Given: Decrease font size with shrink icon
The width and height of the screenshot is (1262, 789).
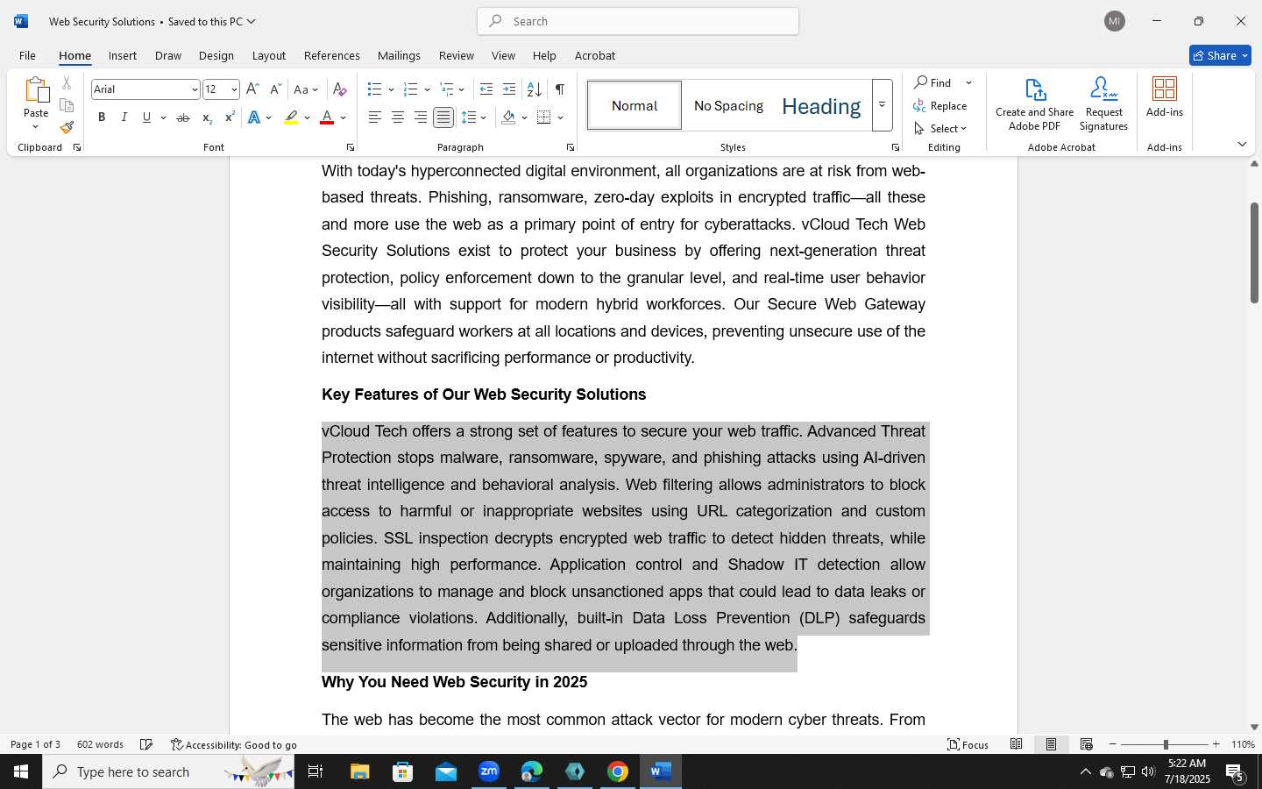Looking at the screenshot, I should pos(275,89).
